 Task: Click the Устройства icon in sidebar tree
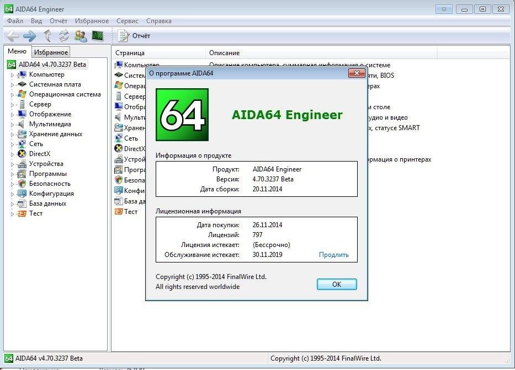tap(22, 164)
